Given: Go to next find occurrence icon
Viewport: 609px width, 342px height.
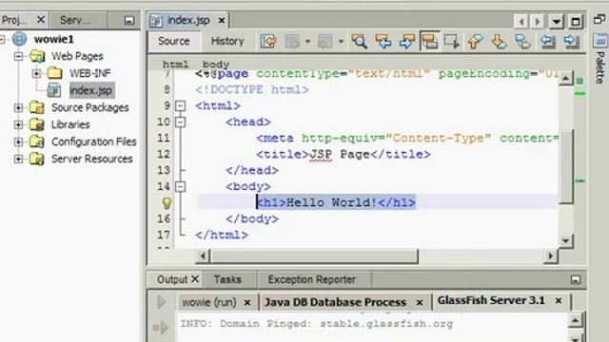Looking at the screenshot, I should [x=406, y=41].
